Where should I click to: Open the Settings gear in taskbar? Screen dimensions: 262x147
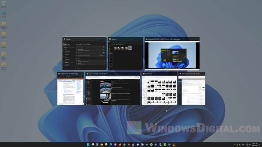click(169, 144)
